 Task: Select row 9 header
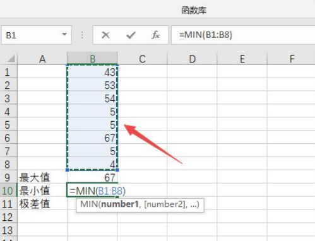coord(8,177)
